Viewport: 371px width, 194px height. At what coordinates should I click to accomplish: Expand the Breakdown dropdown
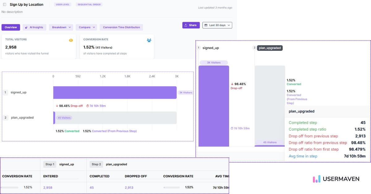61,27
